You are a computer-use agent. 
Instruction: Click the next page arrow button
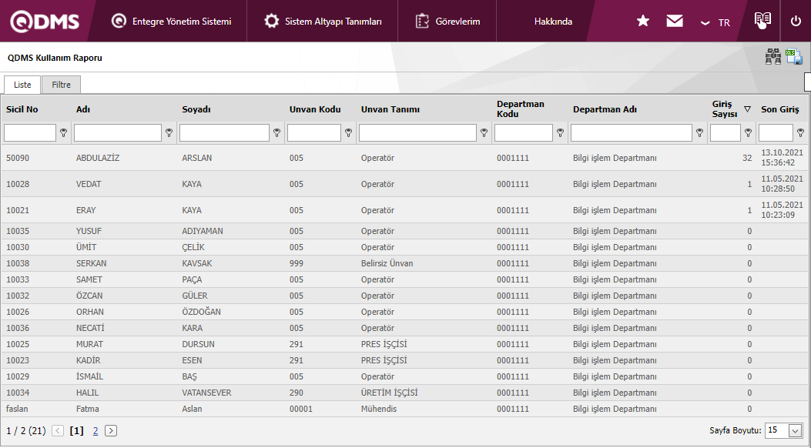pyautogui.click(x=111, y=431)
